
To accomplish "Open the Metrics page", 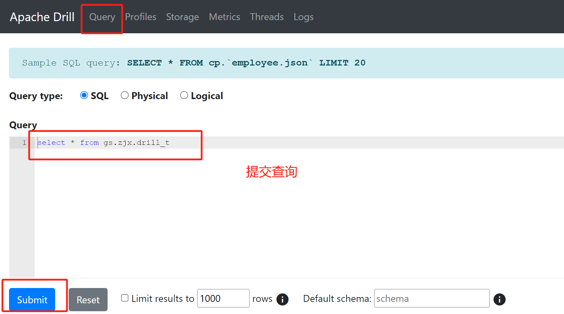I will pyautogui.click(x=224, y=17).
